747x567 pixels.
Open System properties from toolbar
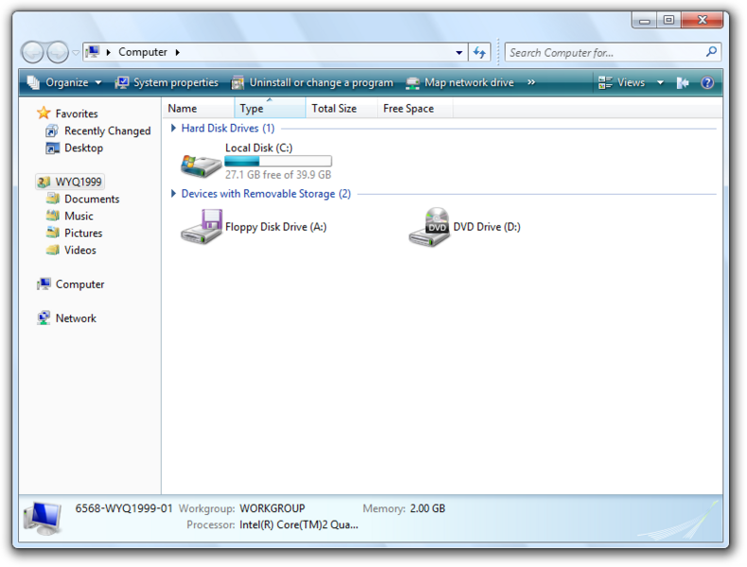tap(167, 82)
